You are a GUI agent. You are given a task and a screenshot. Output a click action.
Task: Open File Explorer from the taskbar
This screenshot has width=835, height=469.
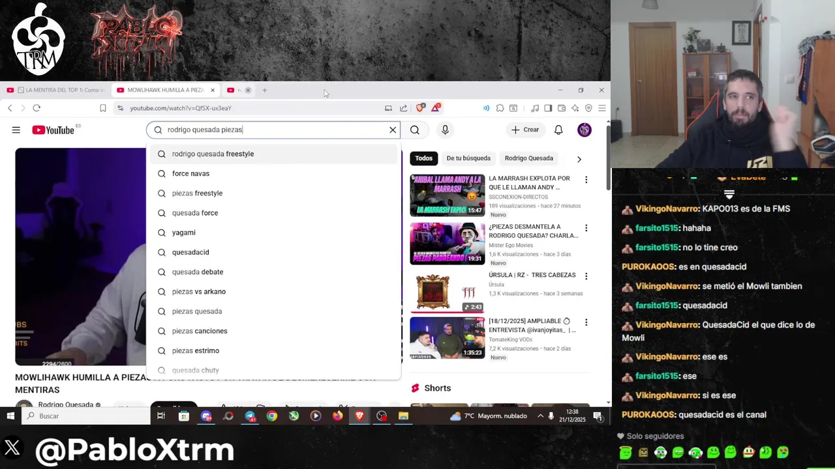[403, 416]
